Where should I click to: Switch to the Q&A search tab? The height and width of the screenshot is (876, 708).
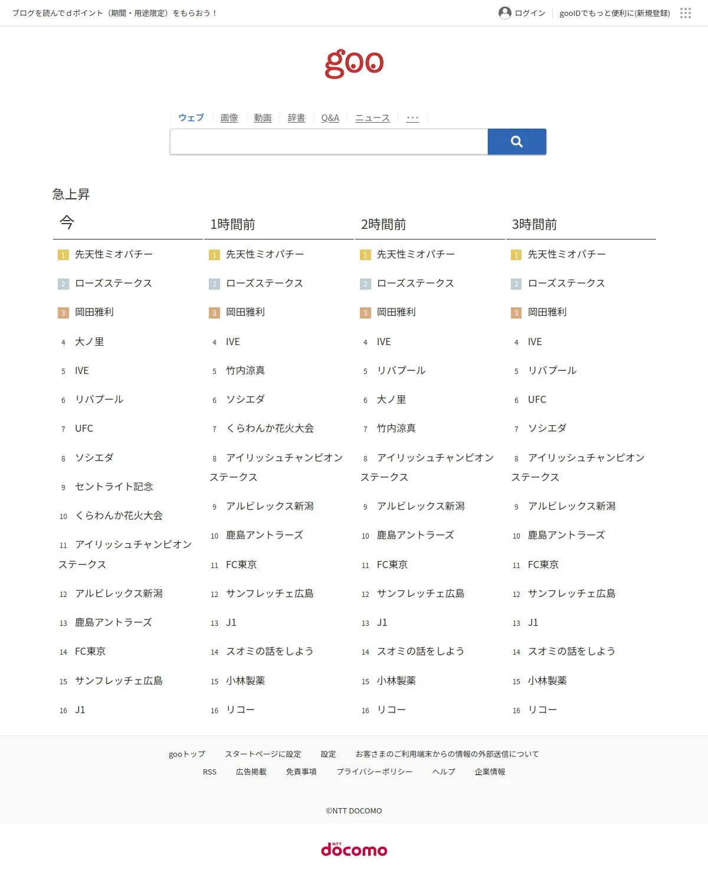(330, 118)
